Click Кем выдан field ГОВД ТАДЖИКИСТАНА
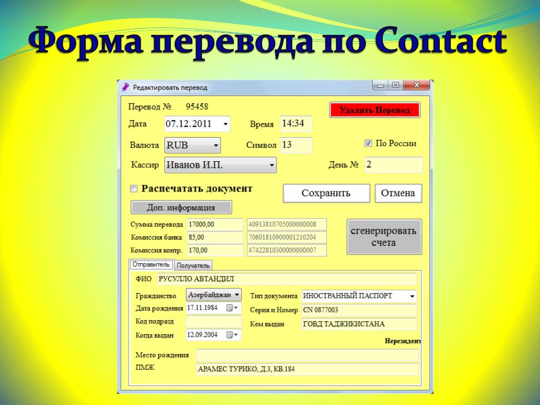540x405 pixels. pos(359,324)
